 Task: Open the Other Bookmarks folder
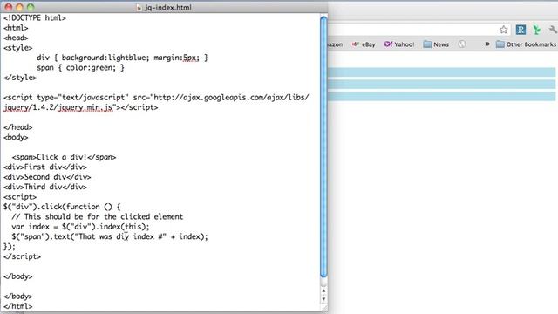click(x=526, y=44)
